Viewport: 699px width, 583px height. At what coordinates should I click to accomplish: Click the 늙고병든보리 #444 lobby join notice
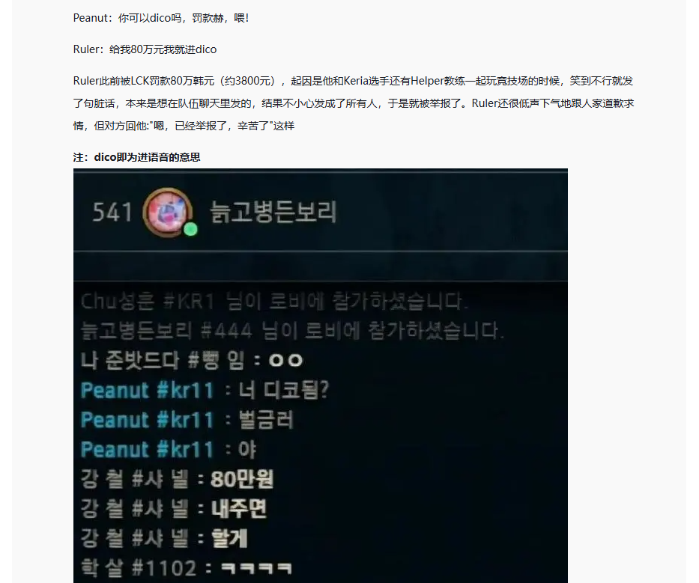tap(292, 331)
